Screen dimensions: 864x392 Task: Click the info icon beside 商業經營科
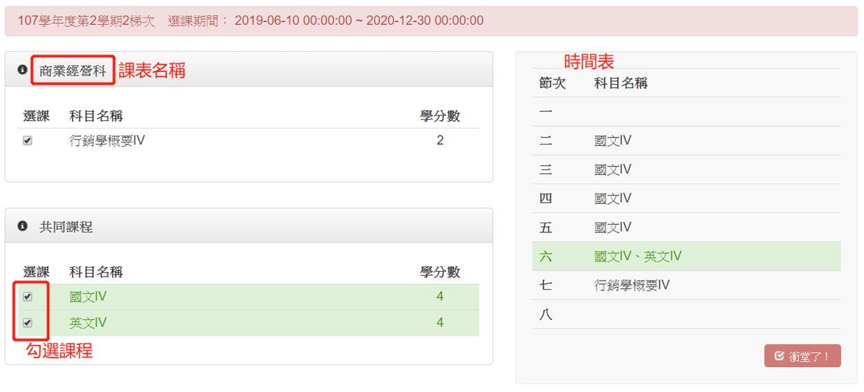click(23, 70)
